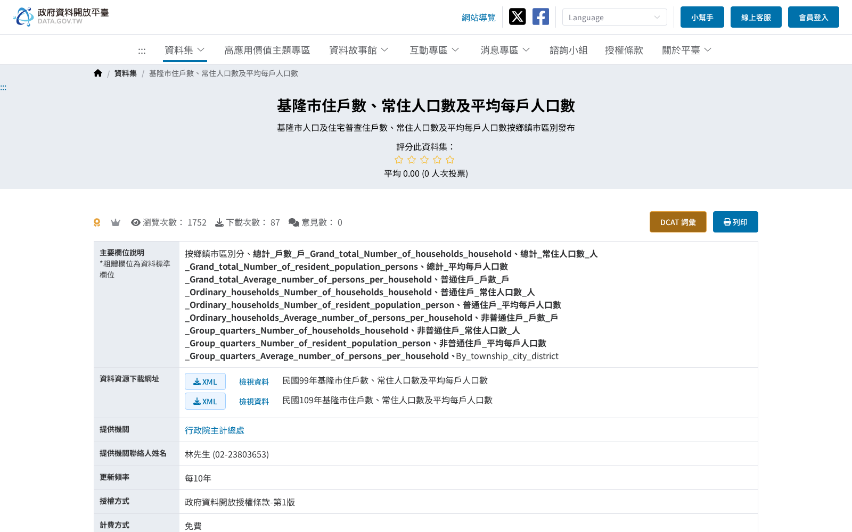Download XML for 民國109年 dataset
Image resolution: width=852 pixels, height=532 pixels.
pyautogui.click(x=205, y=401)
